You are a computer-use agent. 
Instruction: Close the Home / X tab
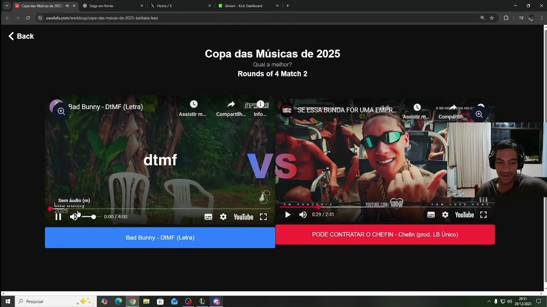(209, 6)
